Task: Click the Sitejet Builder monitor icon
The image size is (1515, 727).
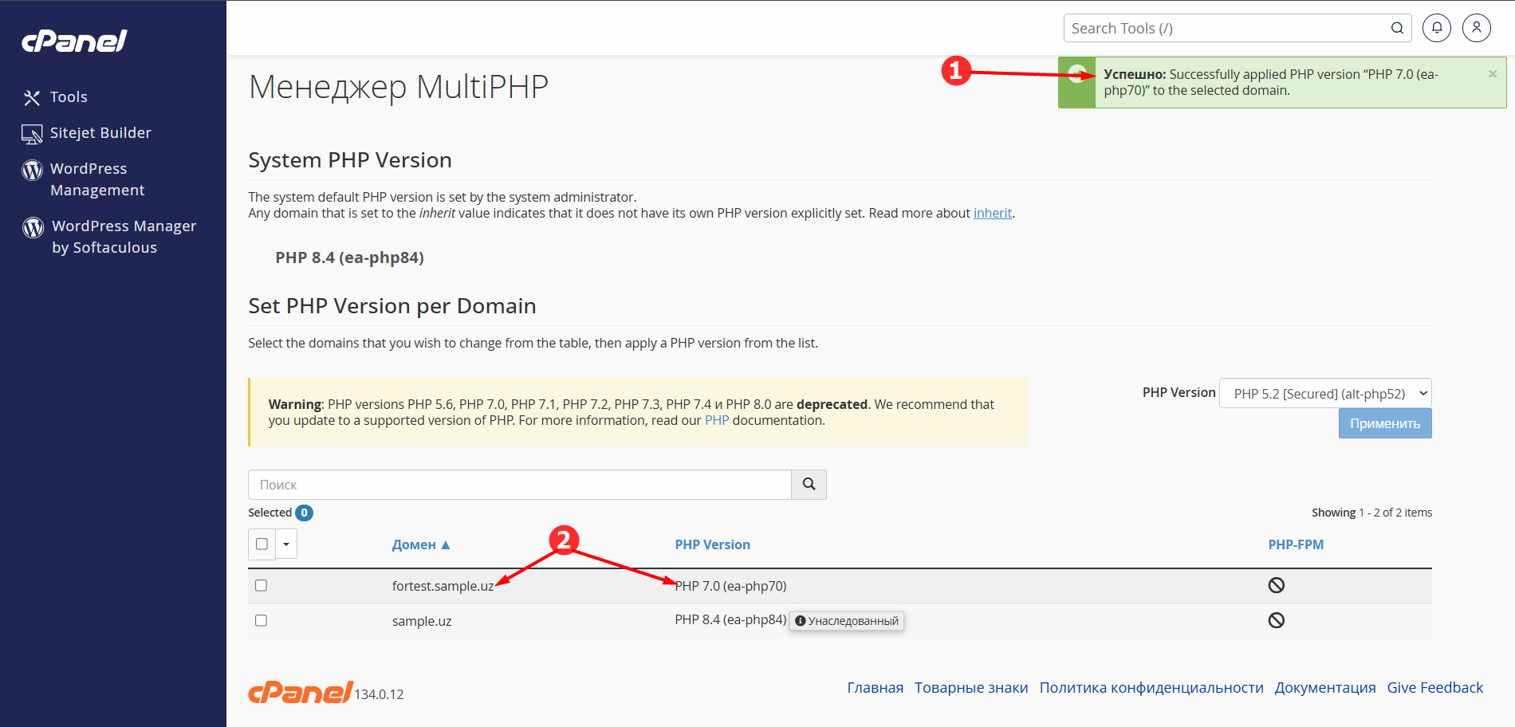Action: pos(32,134)
